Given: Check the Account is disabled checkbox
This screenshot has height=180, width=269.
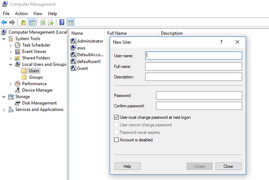Looking at the screenshot, I should 116,140.
